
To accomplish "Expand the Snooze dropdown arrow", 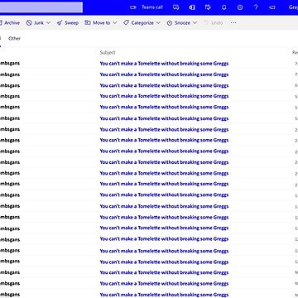I will pyautogui.click(x=195, y=23).
